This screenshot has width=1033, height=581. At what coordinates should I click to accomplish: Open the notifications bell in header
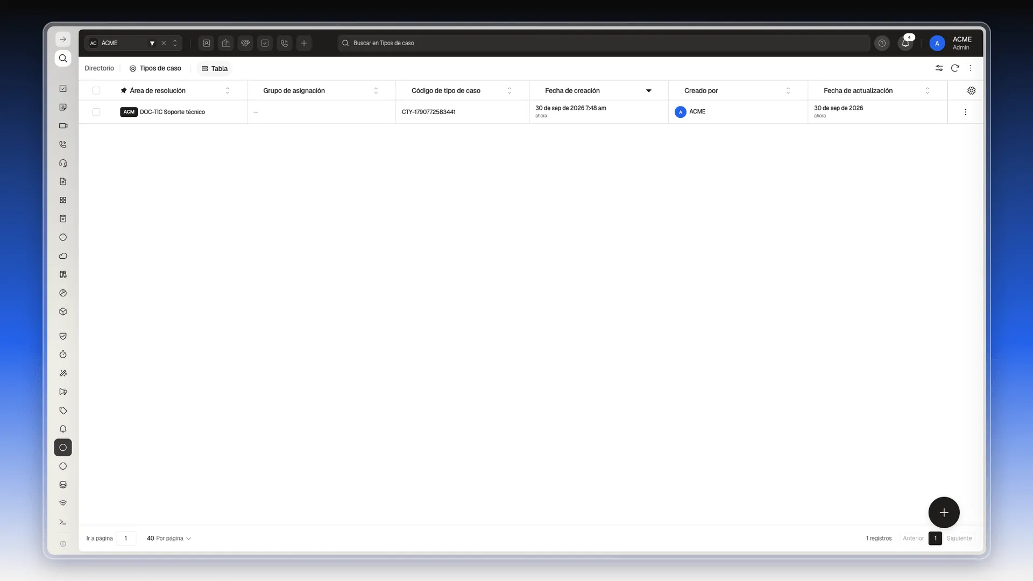pos(905,43)
